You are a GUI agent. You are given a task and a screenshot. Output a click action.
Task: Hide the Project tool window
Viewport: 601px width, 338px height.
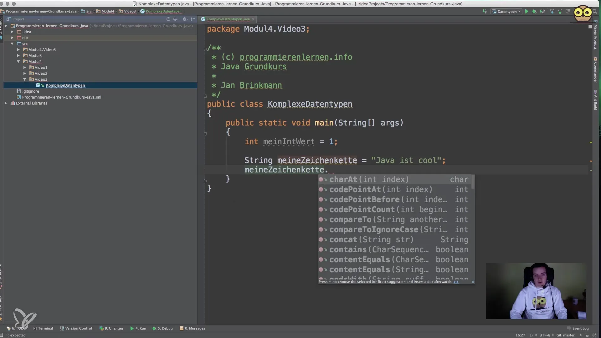[193, 19]
